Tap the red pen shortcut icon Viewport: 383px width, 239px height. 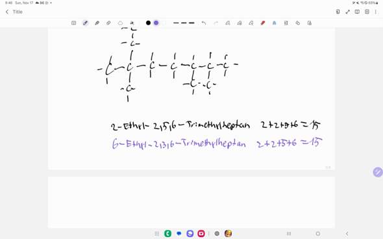click(x=263, y=23)
